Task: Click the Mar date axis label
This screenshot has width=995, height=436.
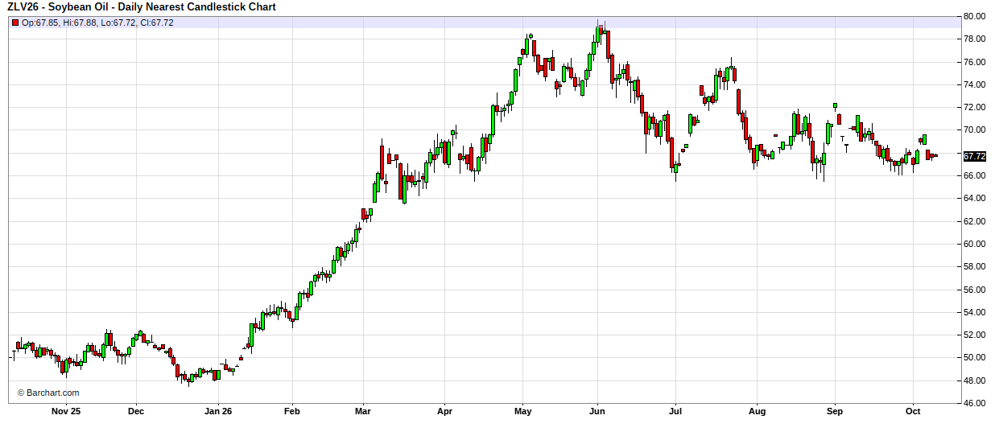Action: pyautogui.click(x=363, y=411)
